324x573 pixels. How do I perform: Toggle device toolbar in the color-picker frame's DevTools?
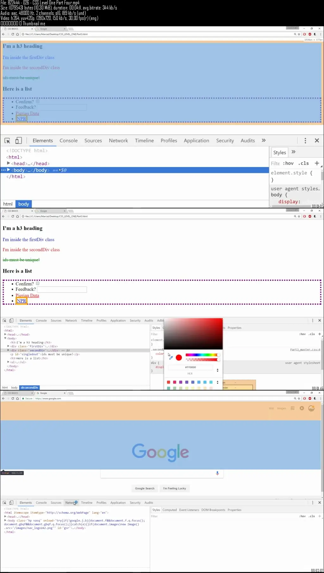point(11,321)
